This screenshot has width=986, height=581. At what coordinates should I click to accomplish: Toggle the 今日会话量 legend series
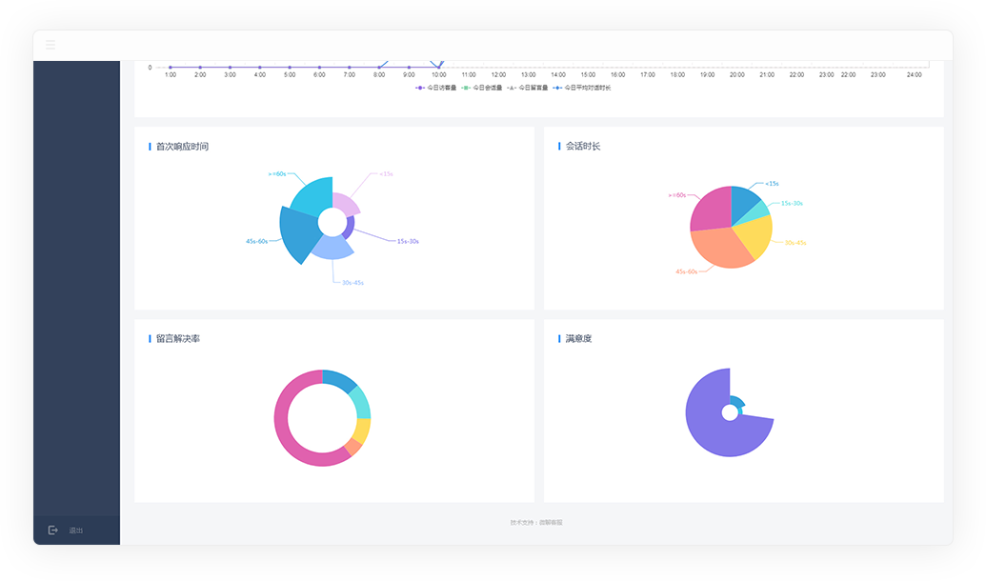482,88
